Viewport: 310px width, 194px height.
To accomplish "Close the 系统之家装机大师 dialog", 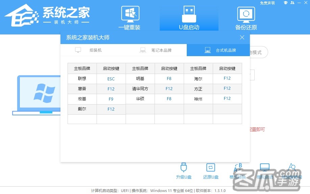I will [x=242, y=37].
